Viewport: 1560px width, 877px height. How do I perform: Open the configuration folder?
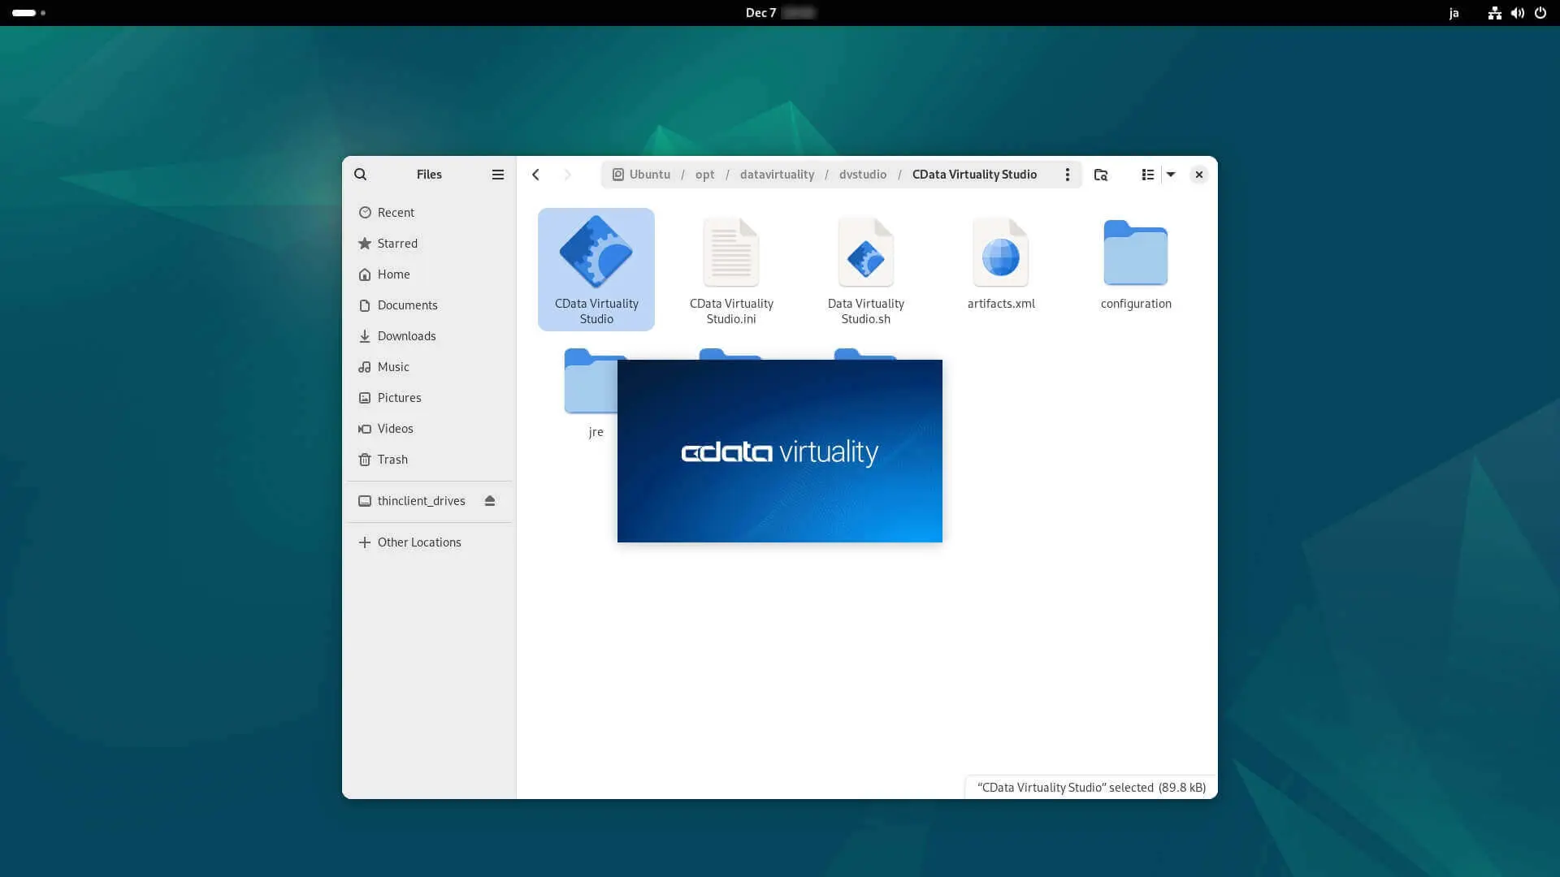(1135, 253)
